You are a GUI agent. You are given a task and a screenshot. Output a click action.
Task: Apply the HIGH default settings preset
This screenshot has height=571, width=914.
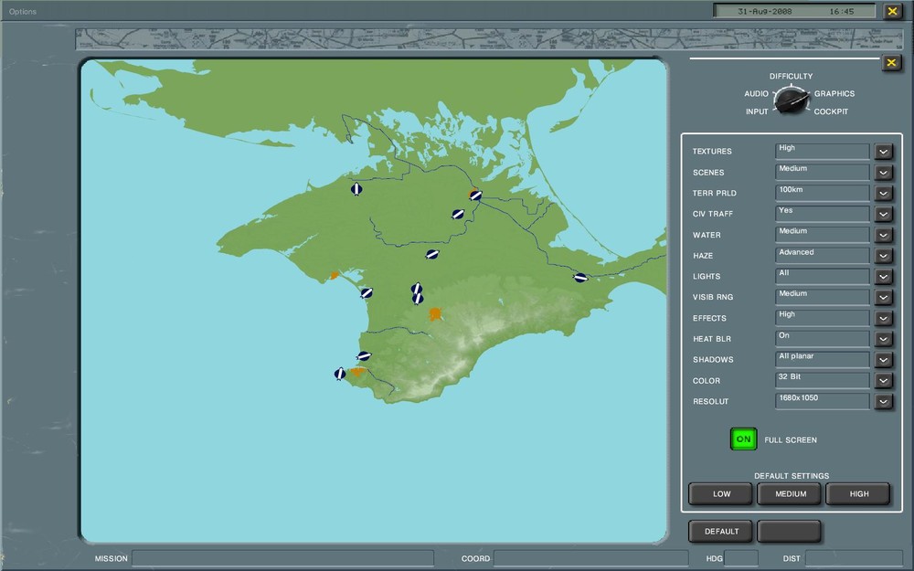point(858,493)
